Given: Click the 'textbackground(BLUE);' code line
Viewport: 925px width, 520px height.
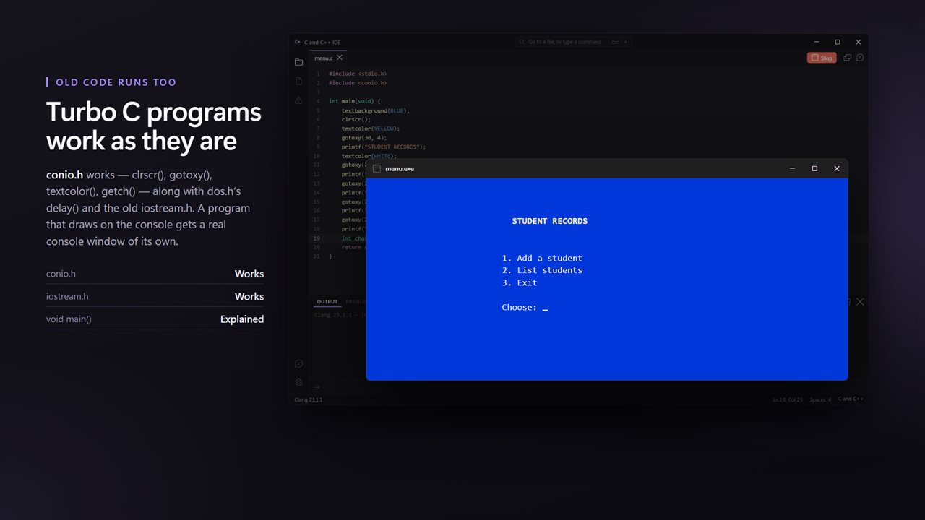Looking at the screenshot, I should pos(376,110).
